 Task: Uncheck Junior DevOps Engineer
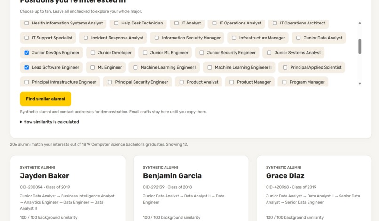[x=27, y=53]
